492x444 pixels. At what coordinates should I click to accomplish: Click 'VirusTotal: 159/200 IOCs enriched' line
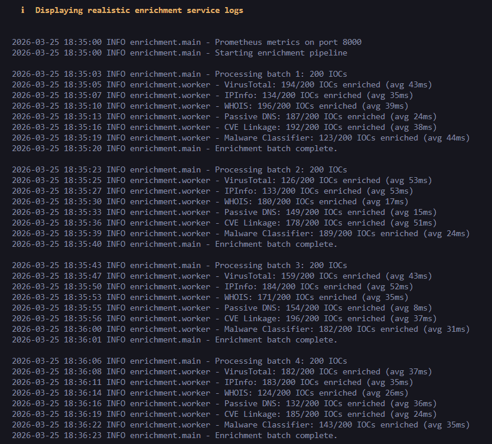pyautogui.click(x=222, y=276)
